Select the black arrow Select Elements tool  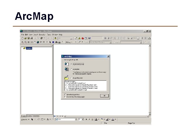[x=50, y=42]
